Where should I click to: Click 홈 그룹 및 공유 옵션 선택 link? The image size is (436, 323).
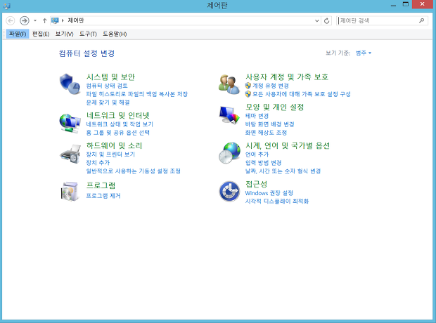pos(117,132)
